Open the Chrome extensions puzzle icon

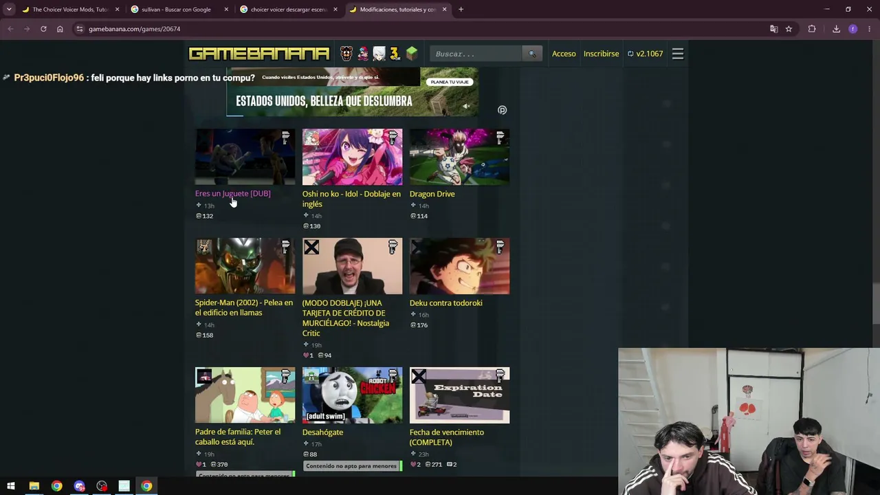812,29
